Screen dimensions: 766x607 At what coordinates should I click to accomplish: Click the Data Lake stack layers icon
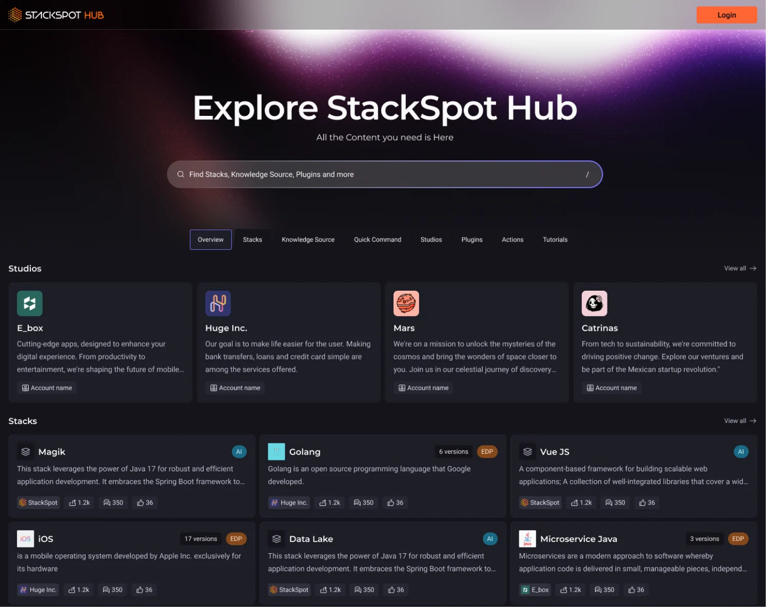277,539
